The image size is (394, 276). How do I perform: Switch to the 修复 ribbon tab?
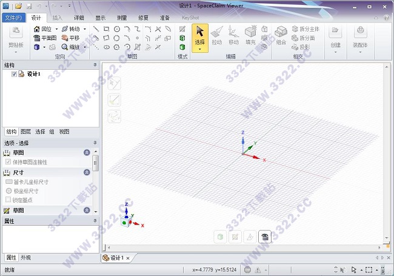click(x=143, y=18)
